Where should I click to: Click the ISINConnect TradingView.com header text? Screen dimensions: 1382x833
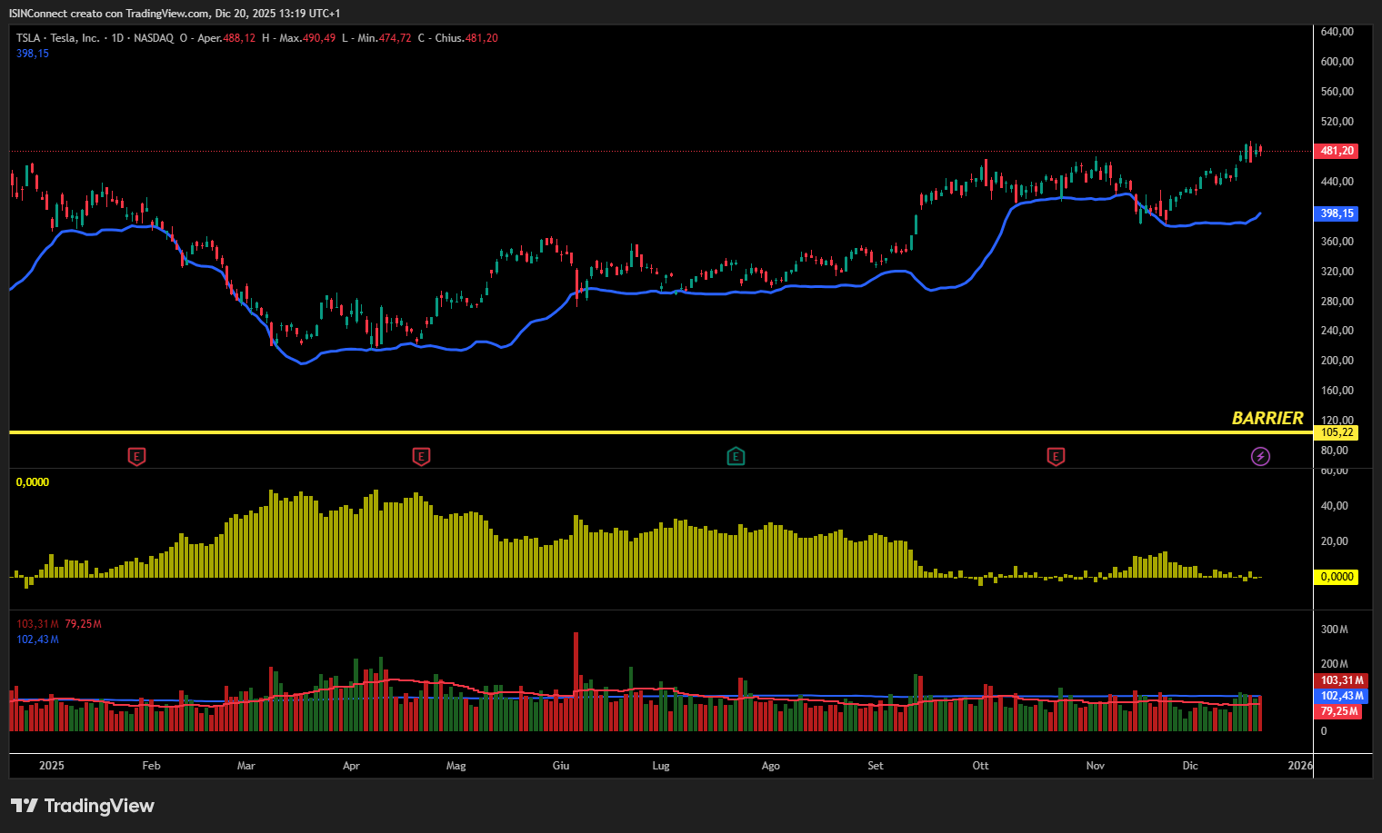pos(174,13)
